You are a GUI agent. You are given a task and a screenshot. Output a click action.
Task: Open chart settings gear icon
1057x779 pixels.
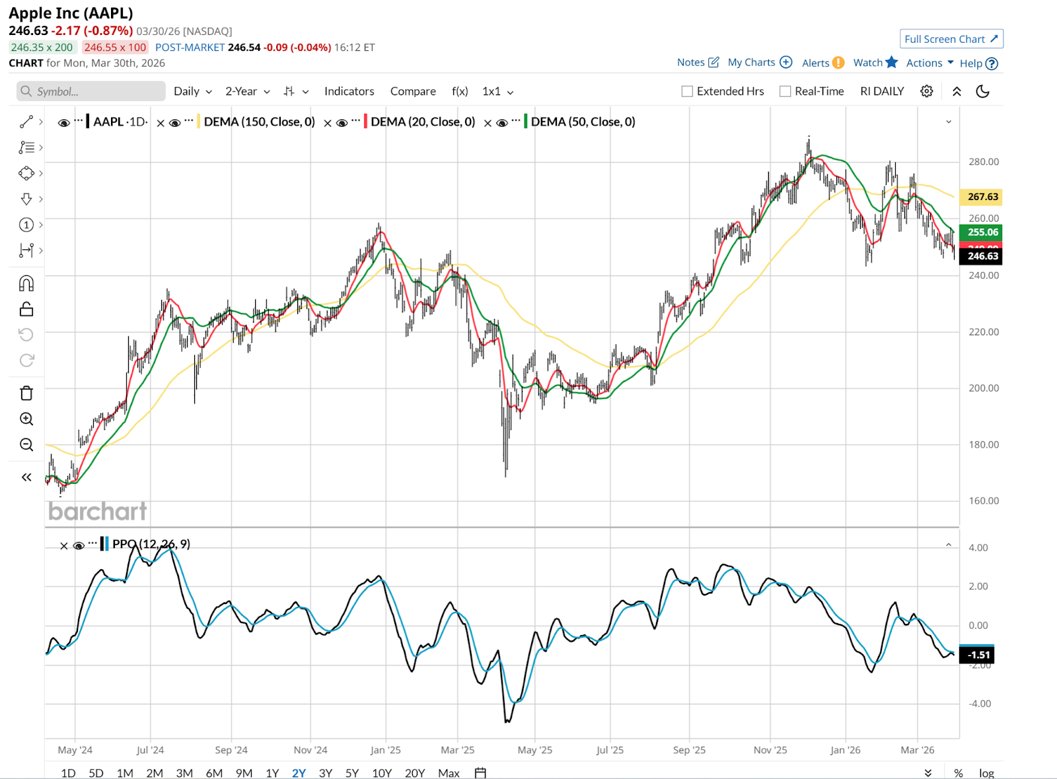tap(927, 91)
